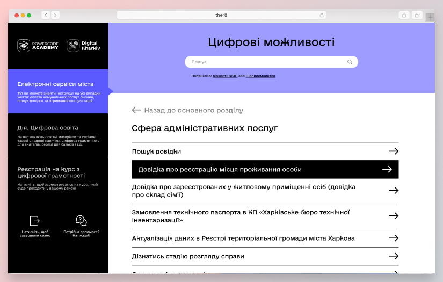This screenshot has width=443, height=282.
Task: Select Замовлення технічного паспорта в КП row
Action: [x=265, y=216]
